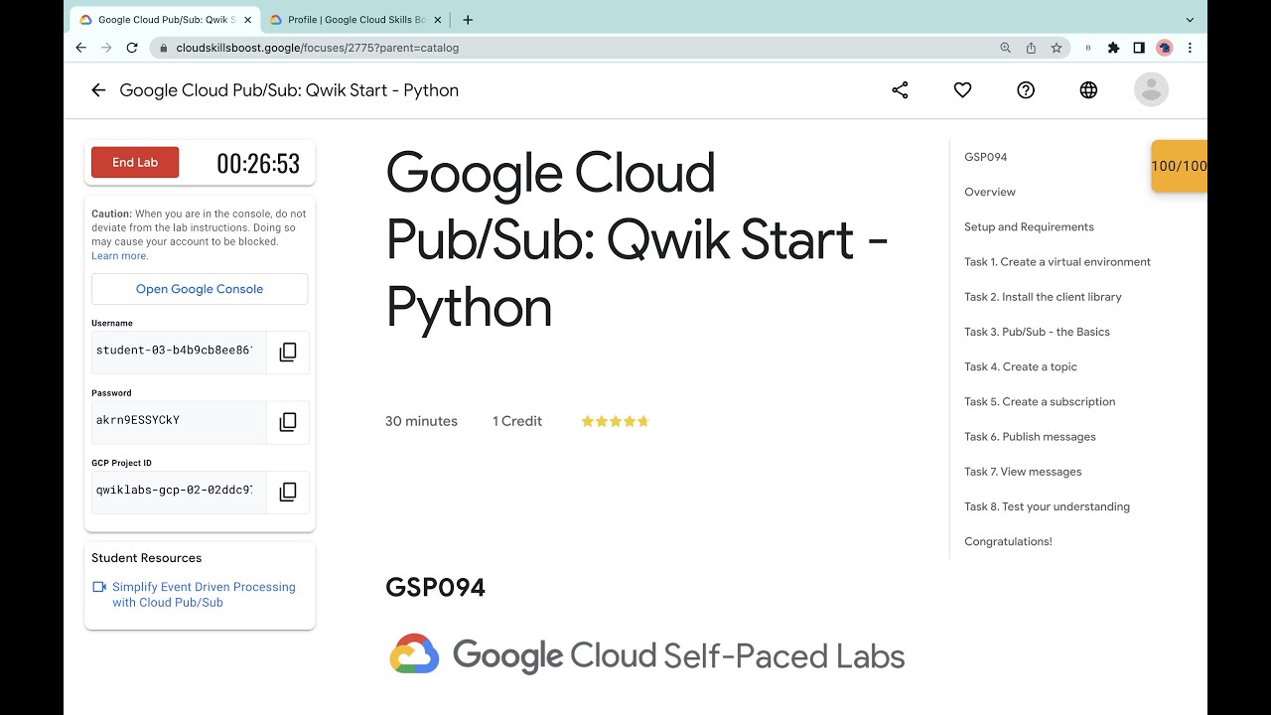Add lab to favorites with heart icon

click(962, 90)
